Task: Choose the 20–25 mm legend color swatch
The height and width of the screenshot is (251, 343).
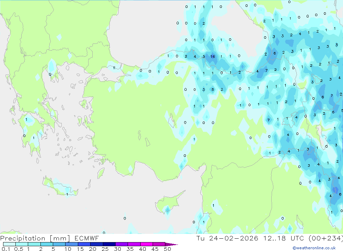Action: [97, 244]
